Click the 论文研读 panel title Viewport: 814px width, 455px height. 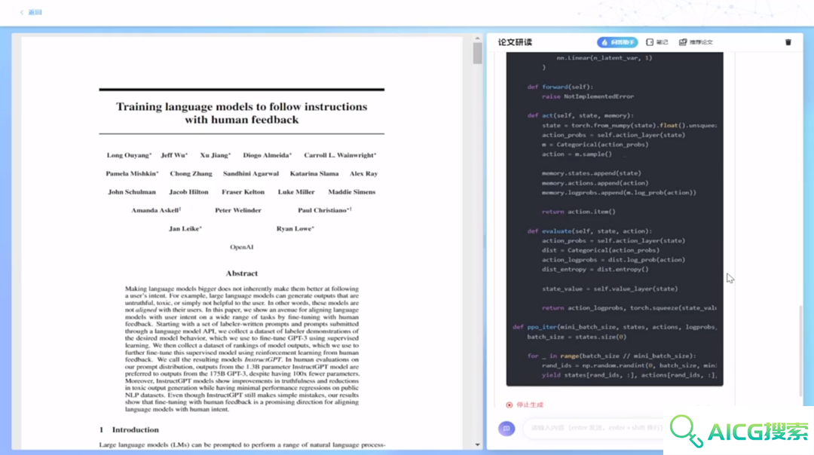click(515, 42)
